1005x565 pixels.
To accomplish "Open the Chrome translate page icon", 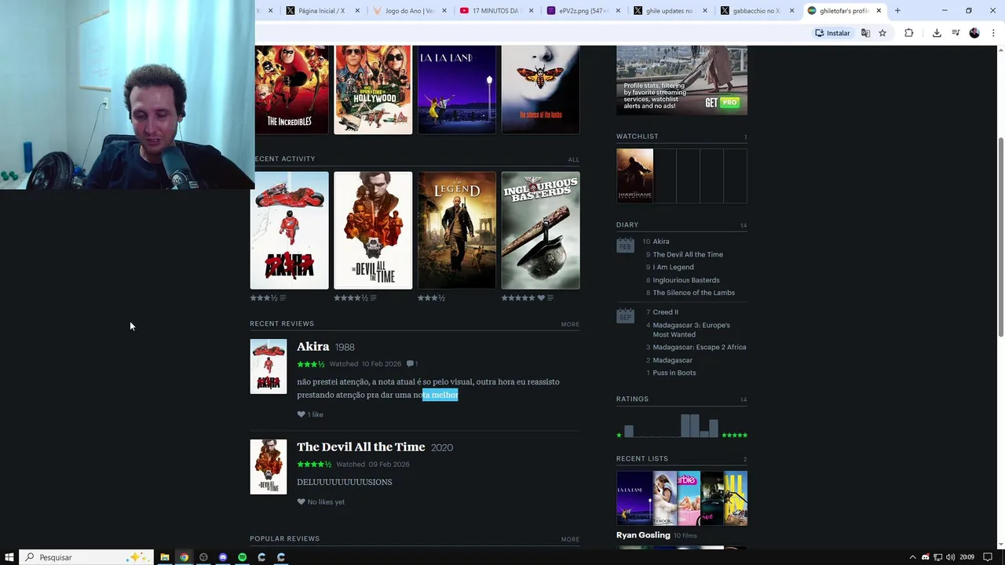I will (x=865, y=33).
